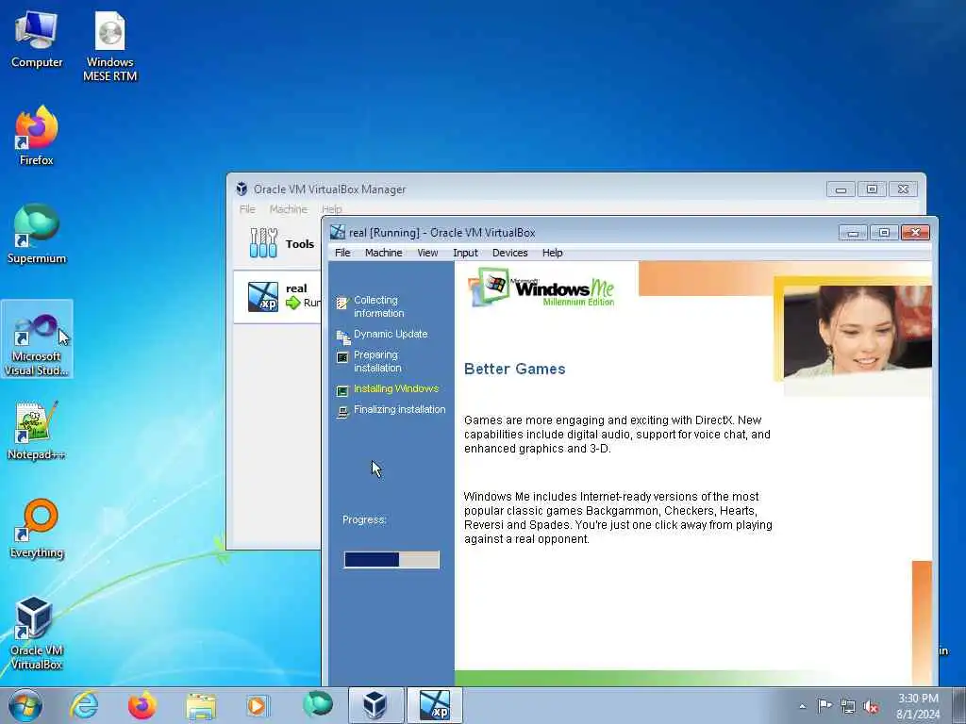Open Notepad++ from the desktop

tap(37, 430)
